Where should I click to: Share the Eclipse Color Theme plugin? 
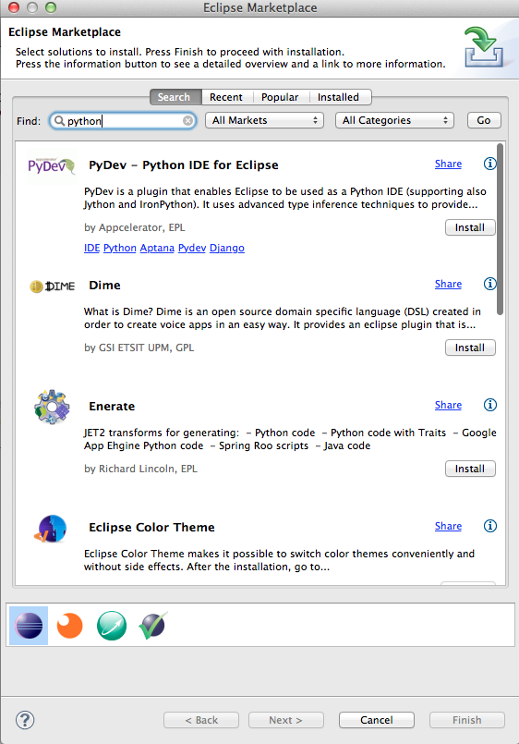pos(449,526)
